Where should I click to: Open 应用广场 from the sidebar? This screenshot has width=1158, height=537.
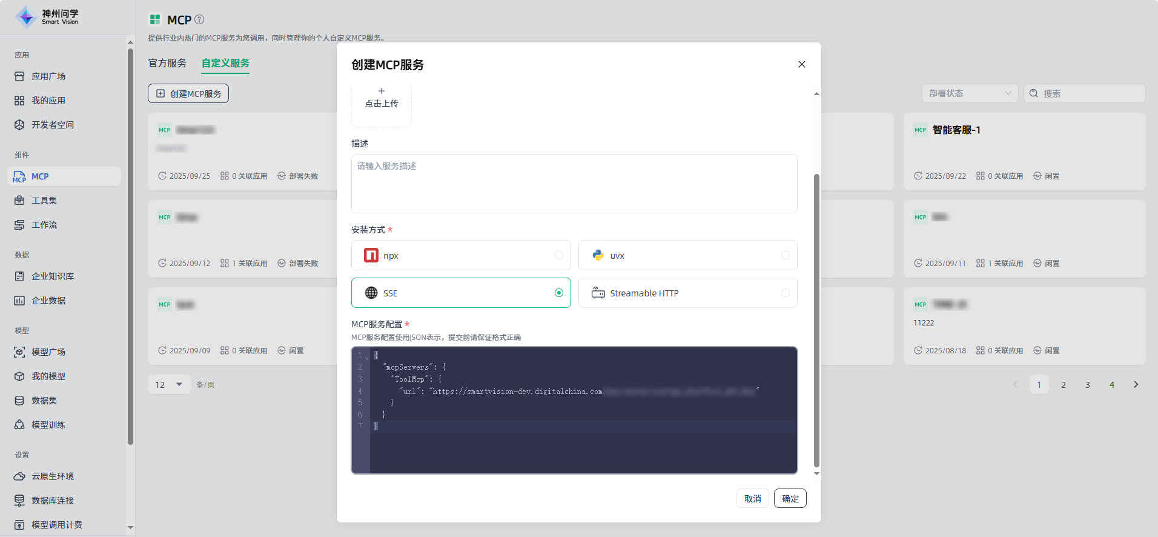coord(48,76)
